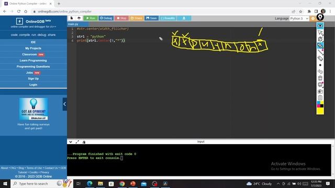Take a screenshot with the camera icon
335x188 pixels.
click(x=320, y=91)
